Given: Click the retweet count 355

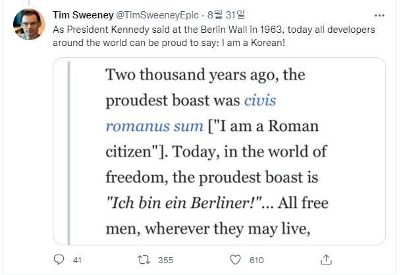Looking at the screenshot, I should tap(165, 261).
